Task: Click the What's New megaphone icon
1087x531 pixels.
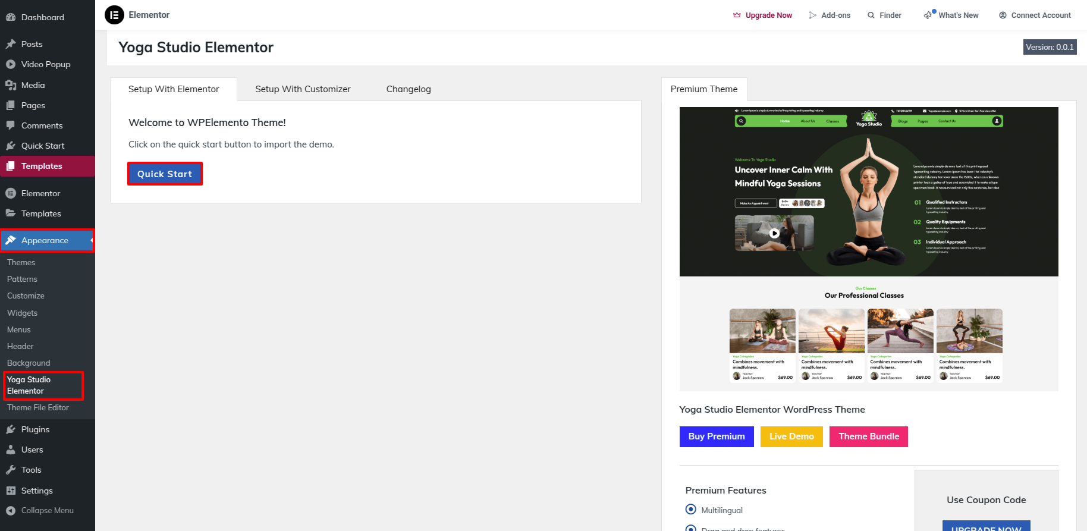Action: [928, 15]
